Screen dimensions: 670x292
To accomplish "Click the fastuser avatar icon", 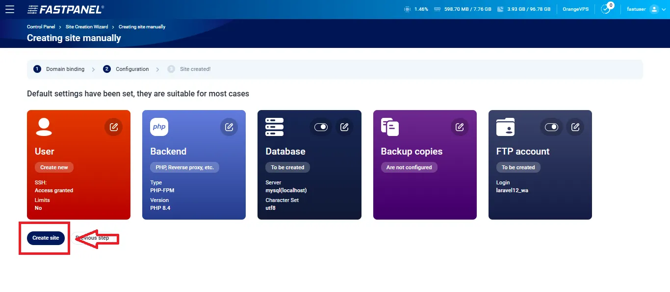I will coord(655,9).
